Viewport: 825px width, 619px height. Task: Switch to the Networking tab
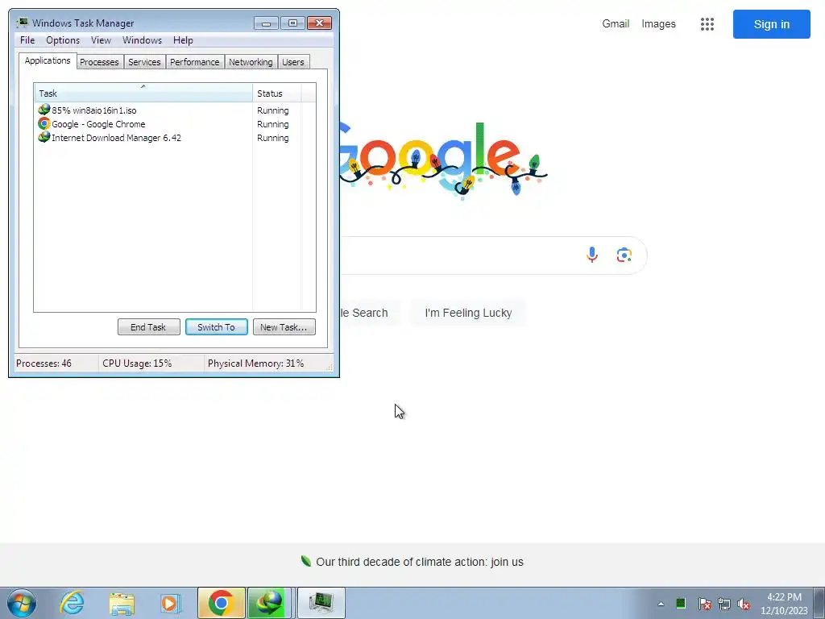tap(251, 62)
